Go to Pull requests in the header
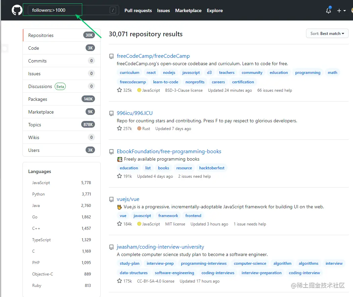The height and width of the screenshot is (297, 353). click(138, 11)
